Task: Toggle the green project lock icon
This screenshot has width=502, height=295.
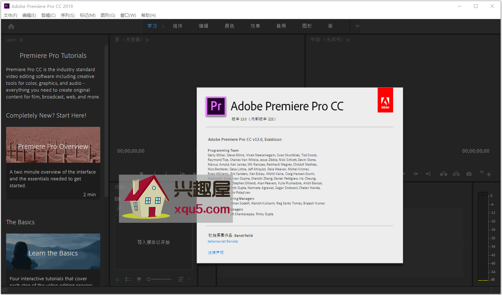Action: coord(117,279)
